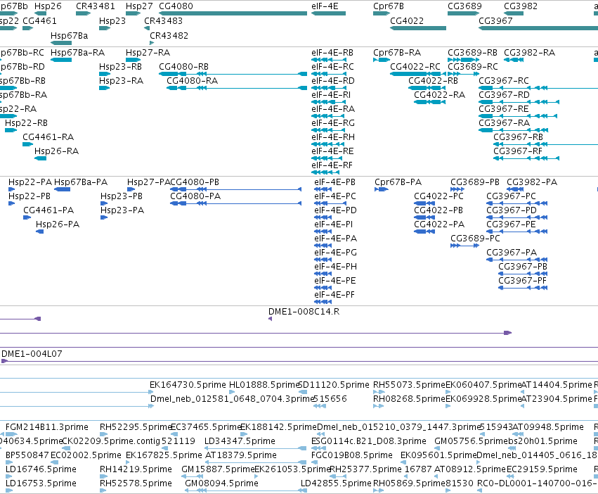
Task: Select the RH25377.5prime EST label
Action: [365, 469]
